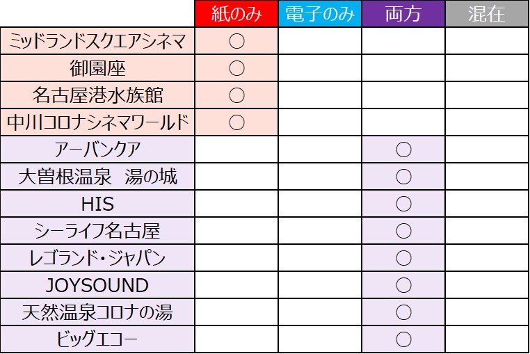Click the circle in ミッドランドスクエアシネマ row
Viewport: 530px width, 354px height.
[x=236, y=42]
